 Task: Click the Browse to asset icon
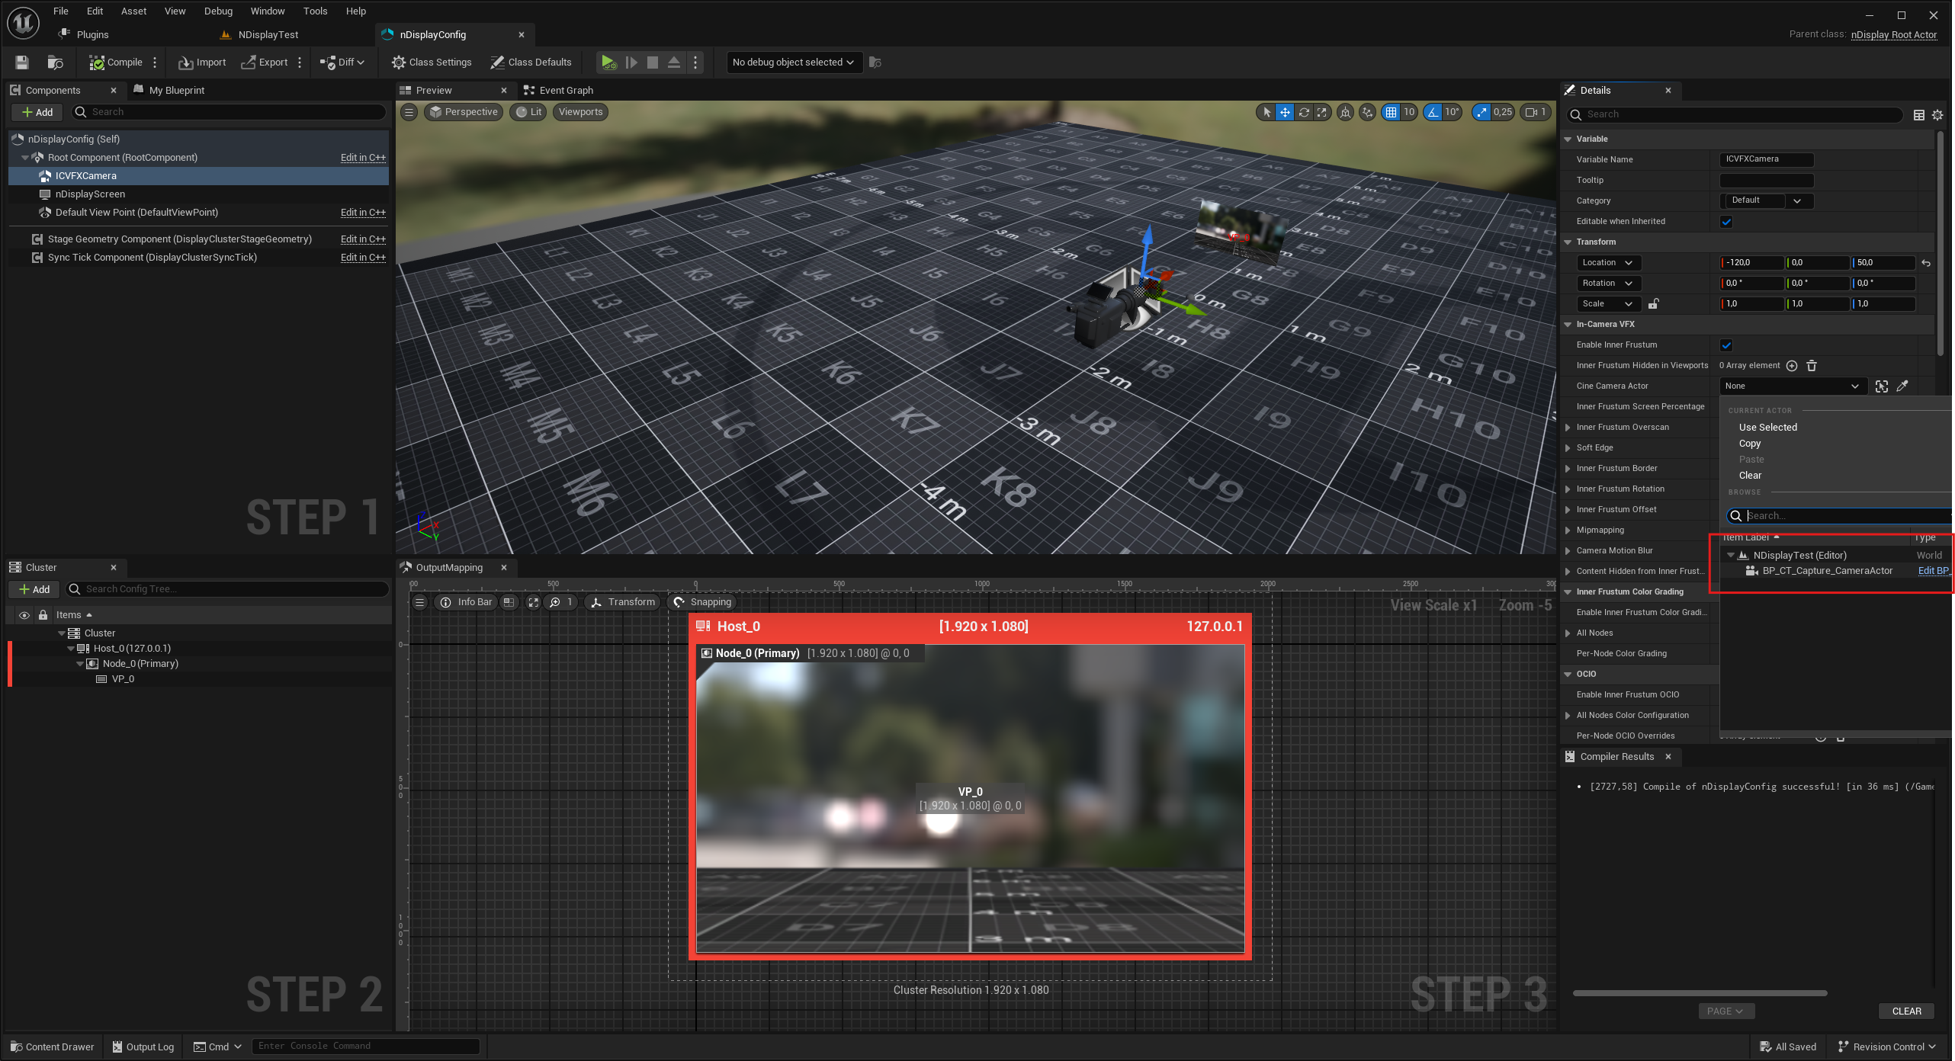[x=55, y=63]
